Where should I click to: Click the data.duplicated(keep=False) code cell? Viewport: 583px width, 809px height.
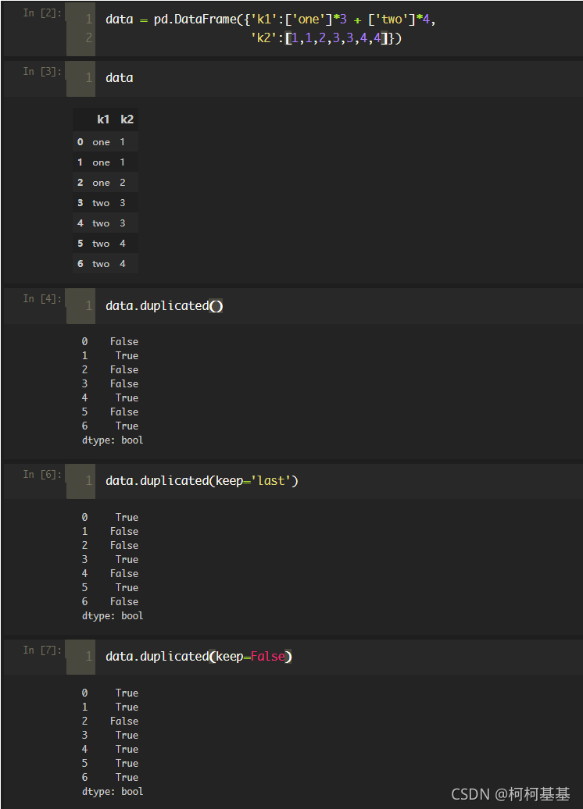pos(199,656)
